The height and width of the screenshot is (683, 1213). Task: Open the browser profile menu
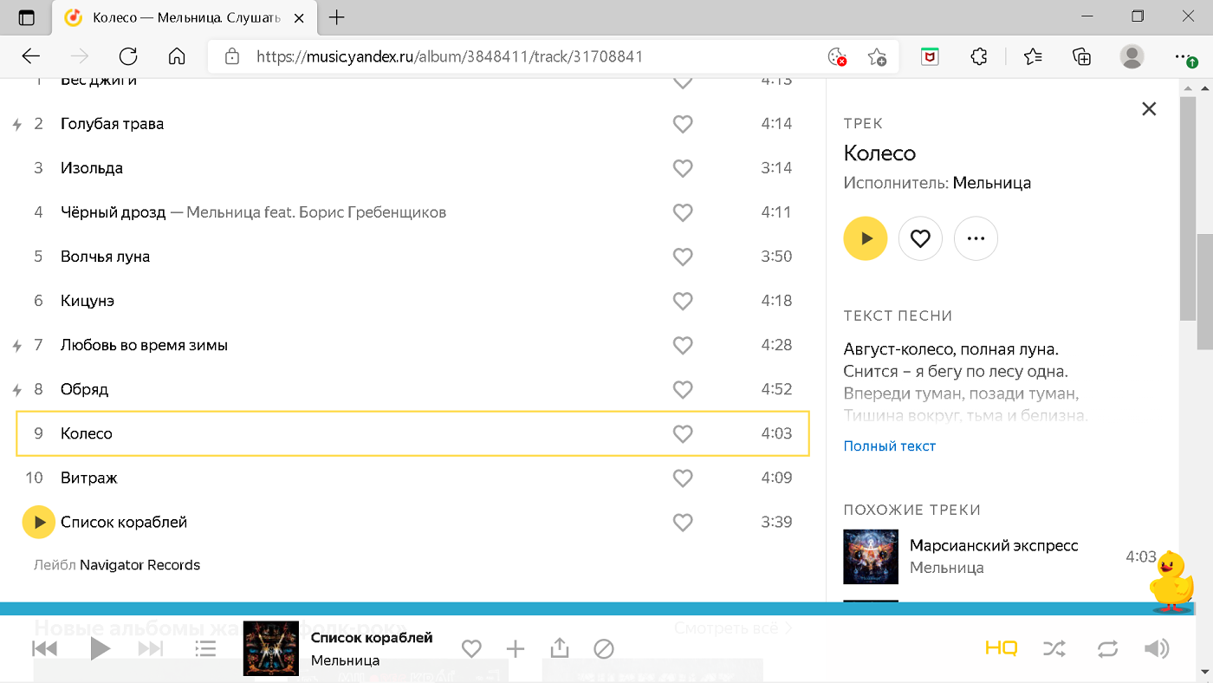[x=1132, y=57]
